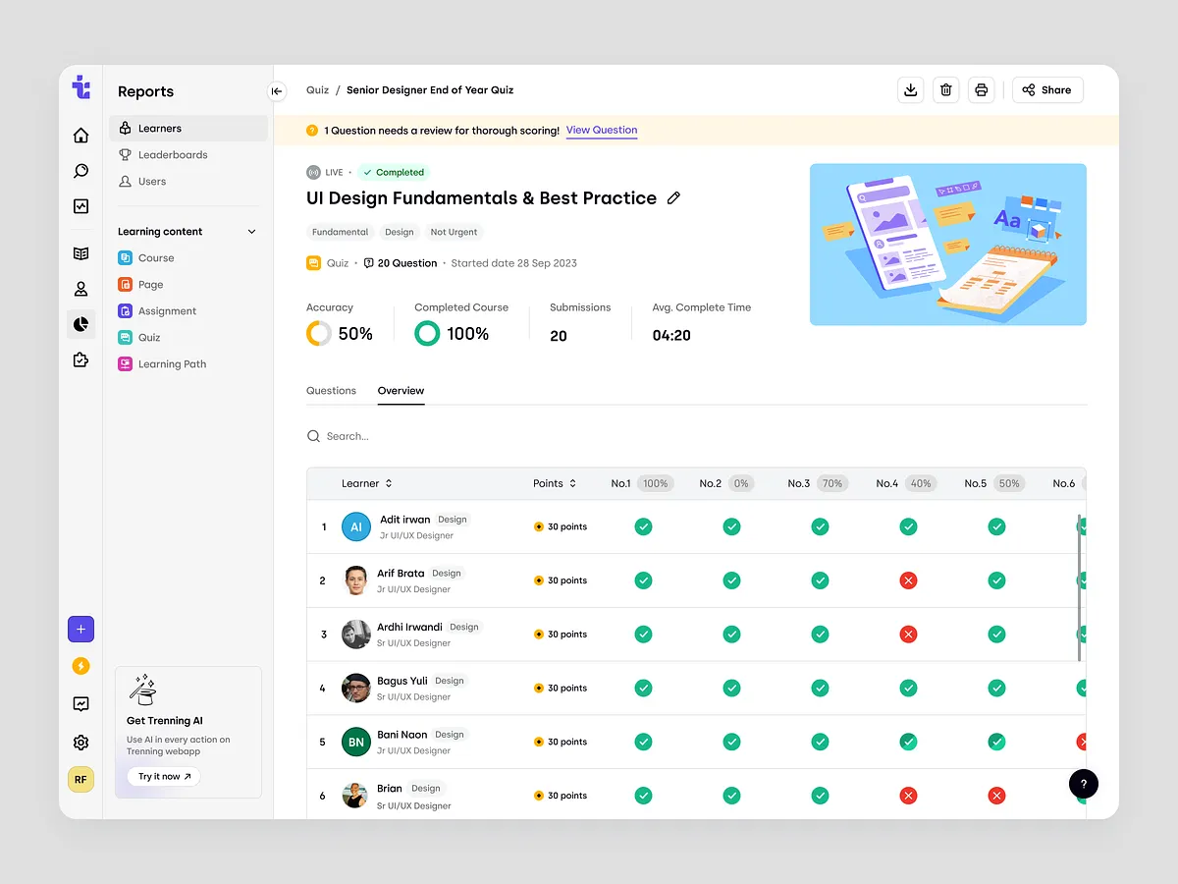Screen dimensions: 1178x884
Task: Open Settings via the gear icon
Action: [80, 743]
